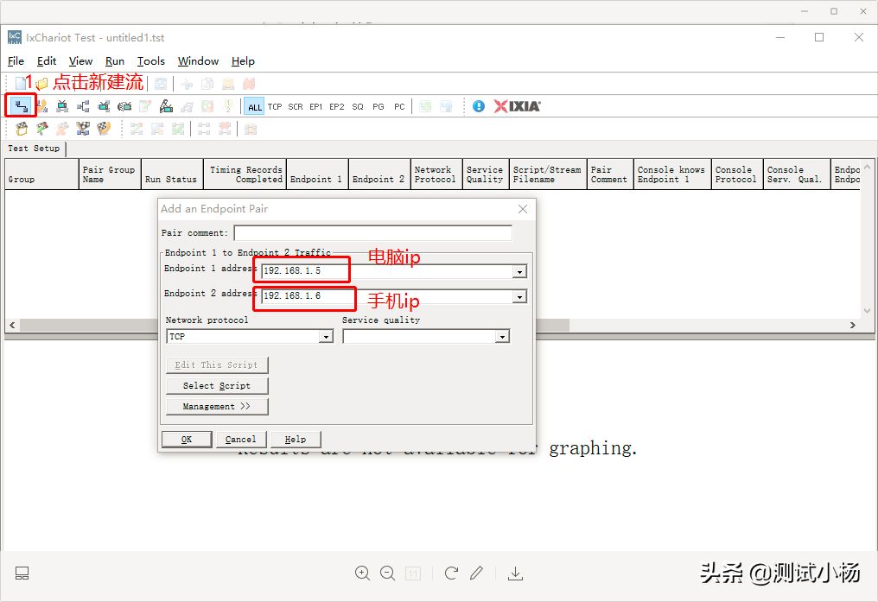The image size is (878, 602).
Task: Click the IxChariot application title icon
Action: [x=15, y=37]
